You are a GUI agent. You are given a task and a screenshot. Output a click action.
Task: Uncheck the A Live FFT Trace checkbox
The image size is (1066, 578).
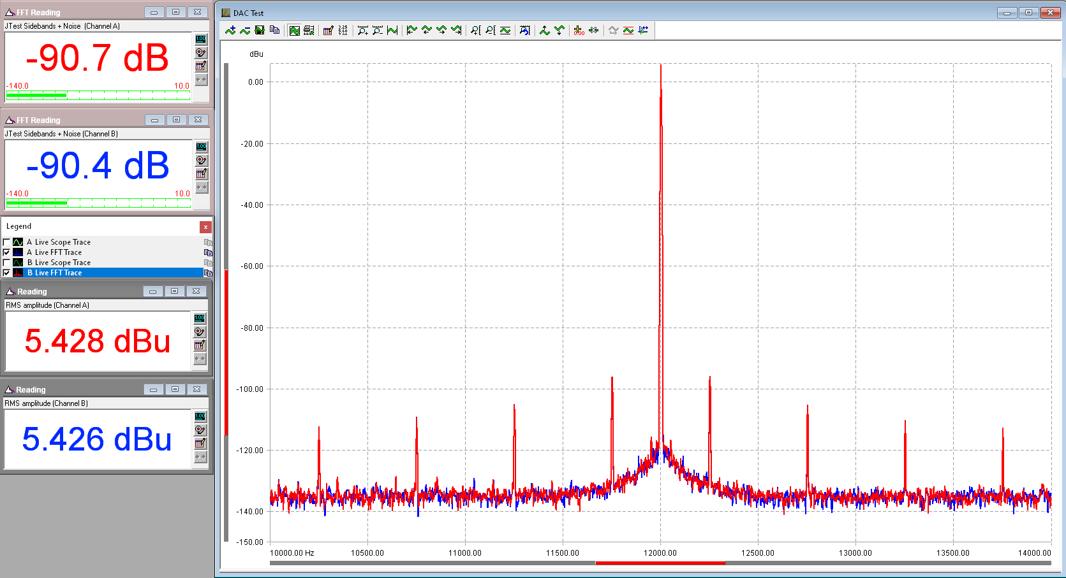pos(6,252)
